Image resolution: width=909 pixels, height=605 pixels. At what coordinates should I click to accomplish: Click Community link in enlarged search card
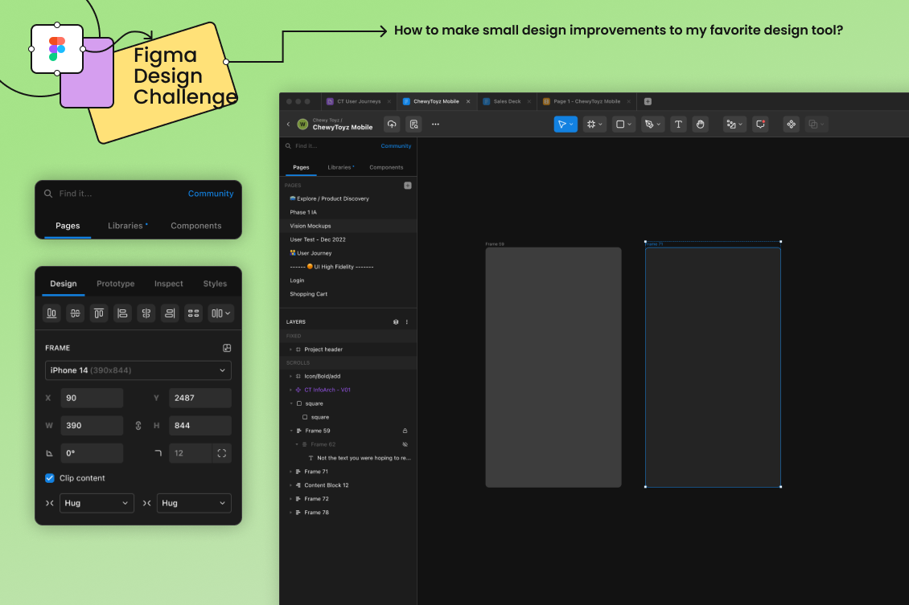click(211, 194)
